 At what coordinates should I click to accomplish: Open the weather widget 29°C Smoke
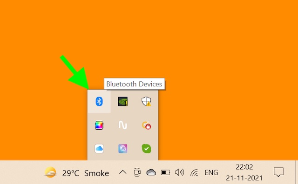76,173
